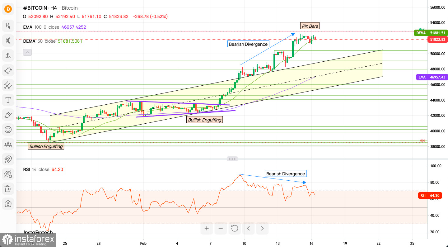448x247 pixels.
Task: Click the Bitcoin symbol icon
Action: click(x=8, y=9)
